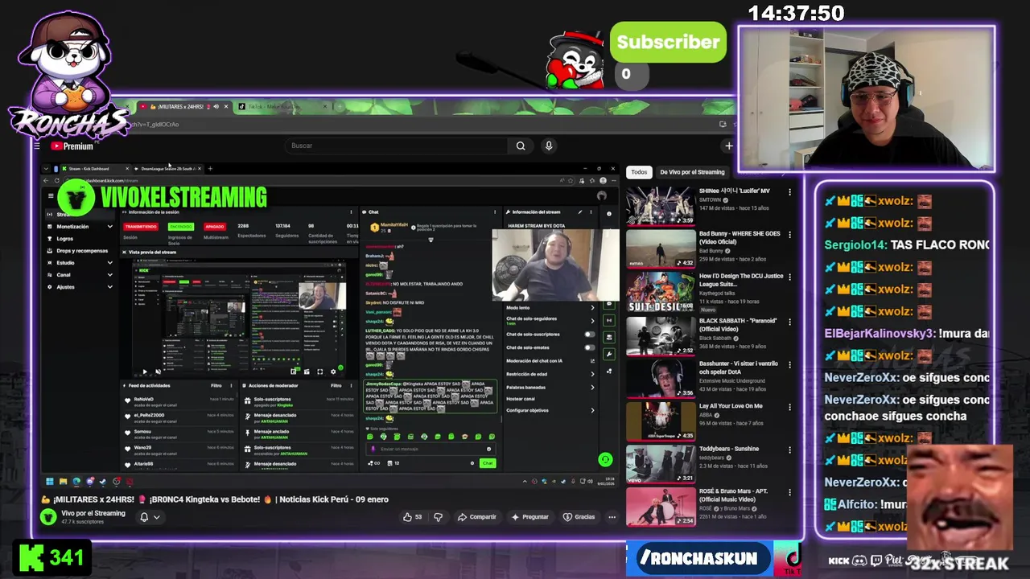
Task: Activate YouTube voice search microphone
Action: coord(549,146)
